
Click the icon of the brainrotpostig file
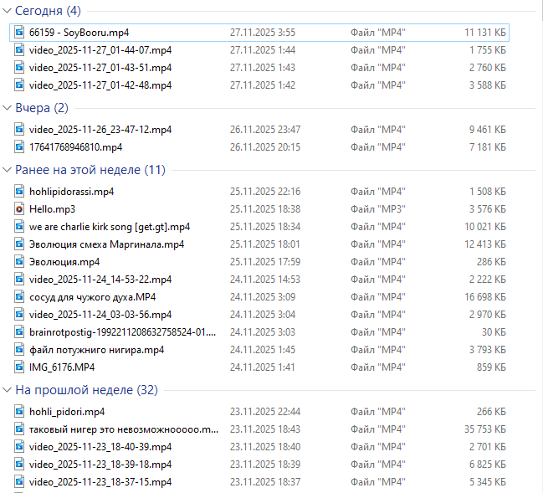coord(19,332)
